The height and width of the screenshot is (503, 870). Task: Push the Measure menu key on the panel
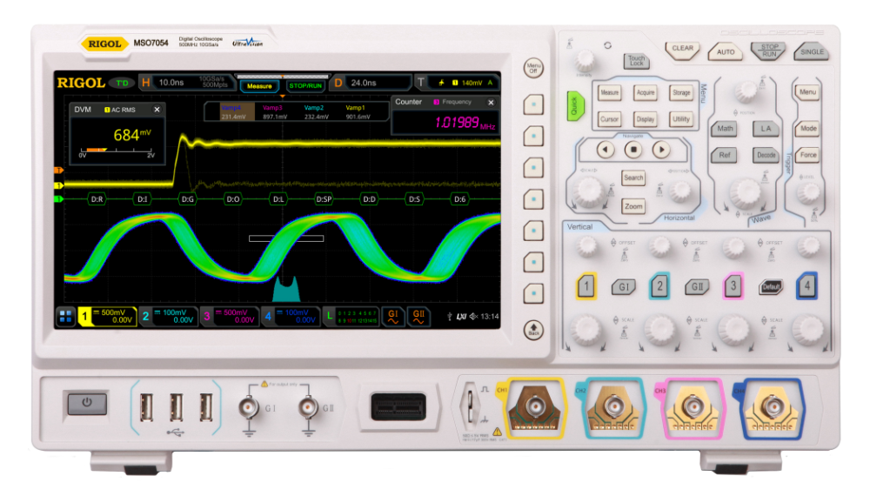click(x=609, y=93)
